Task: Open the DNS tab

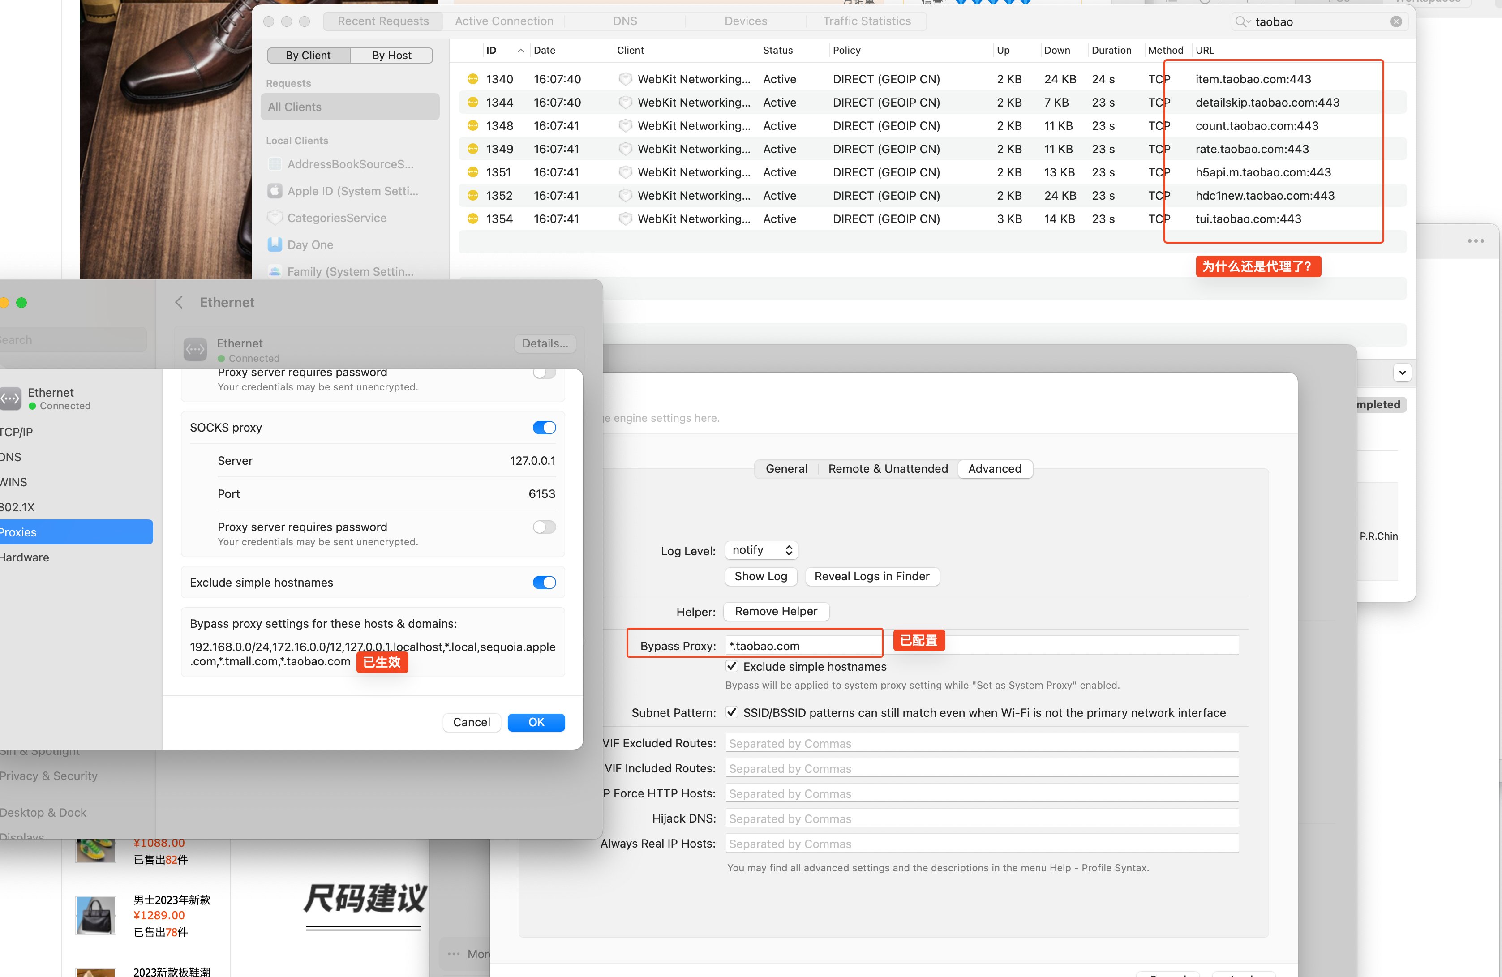Action: click(x=625, y=21)
